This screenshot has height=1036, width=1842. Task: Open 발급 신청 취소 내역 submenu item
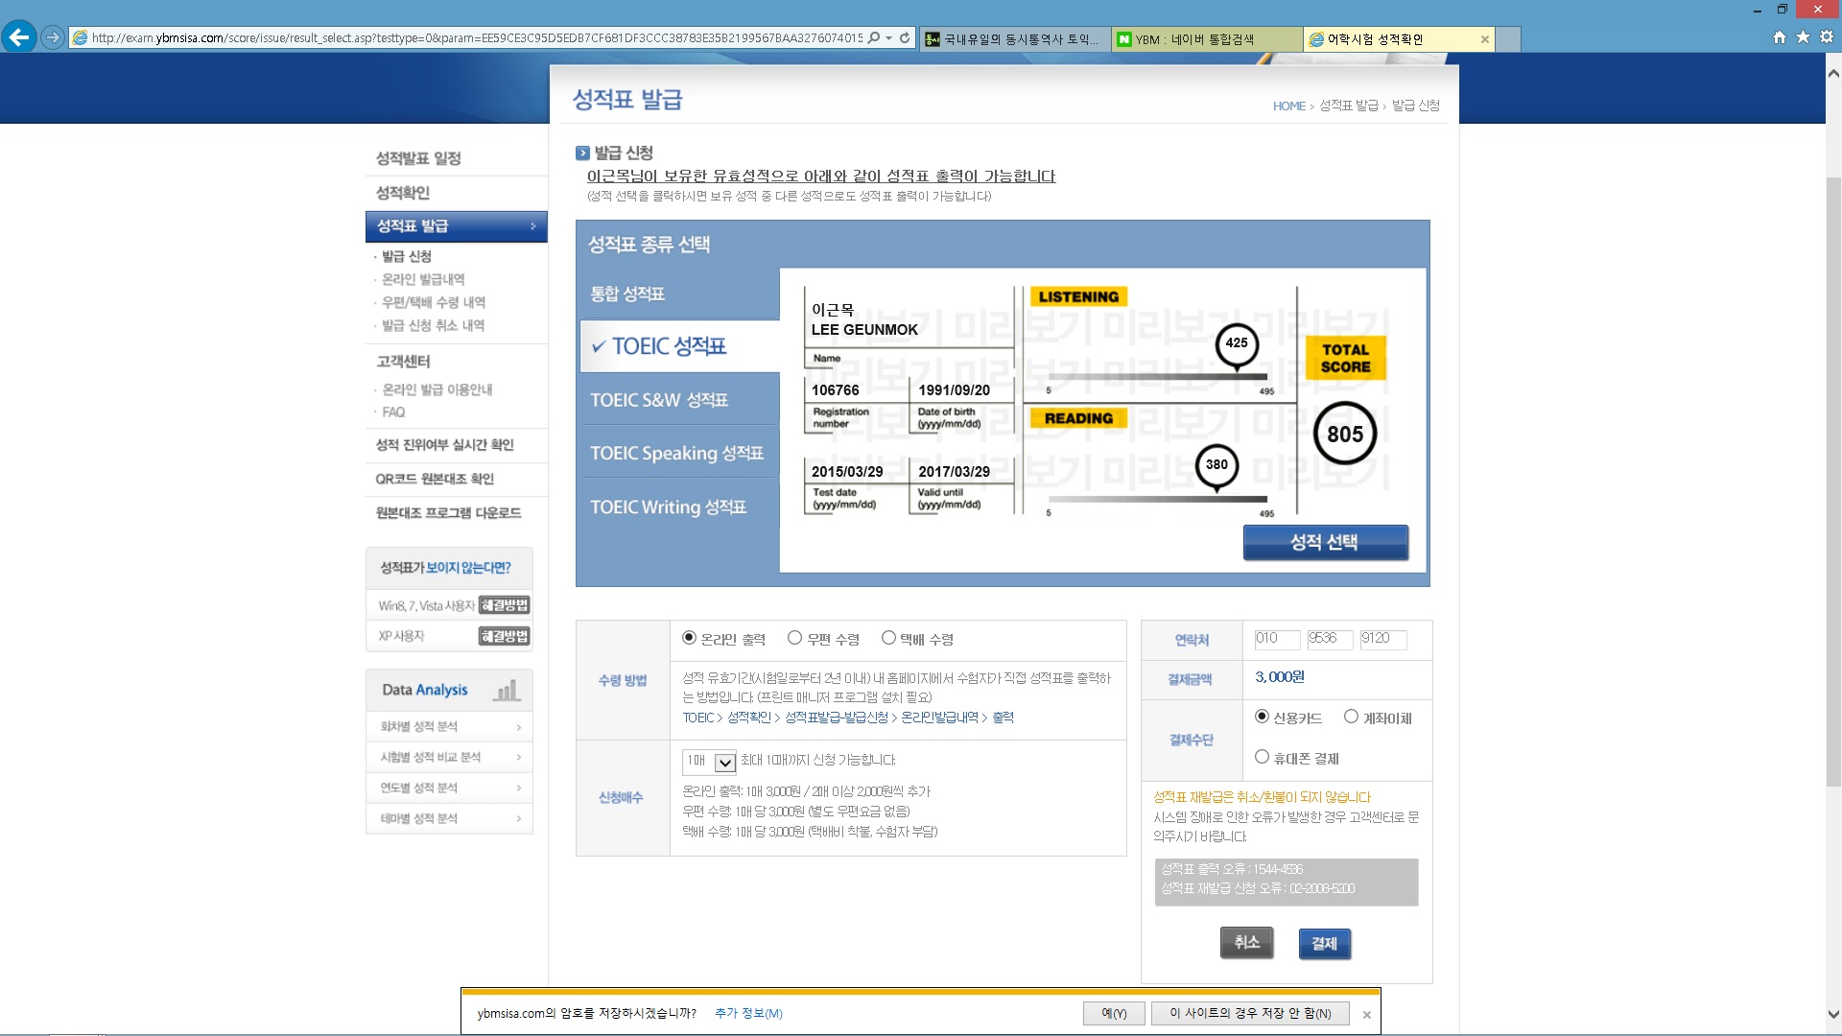[x=433, y=325]
